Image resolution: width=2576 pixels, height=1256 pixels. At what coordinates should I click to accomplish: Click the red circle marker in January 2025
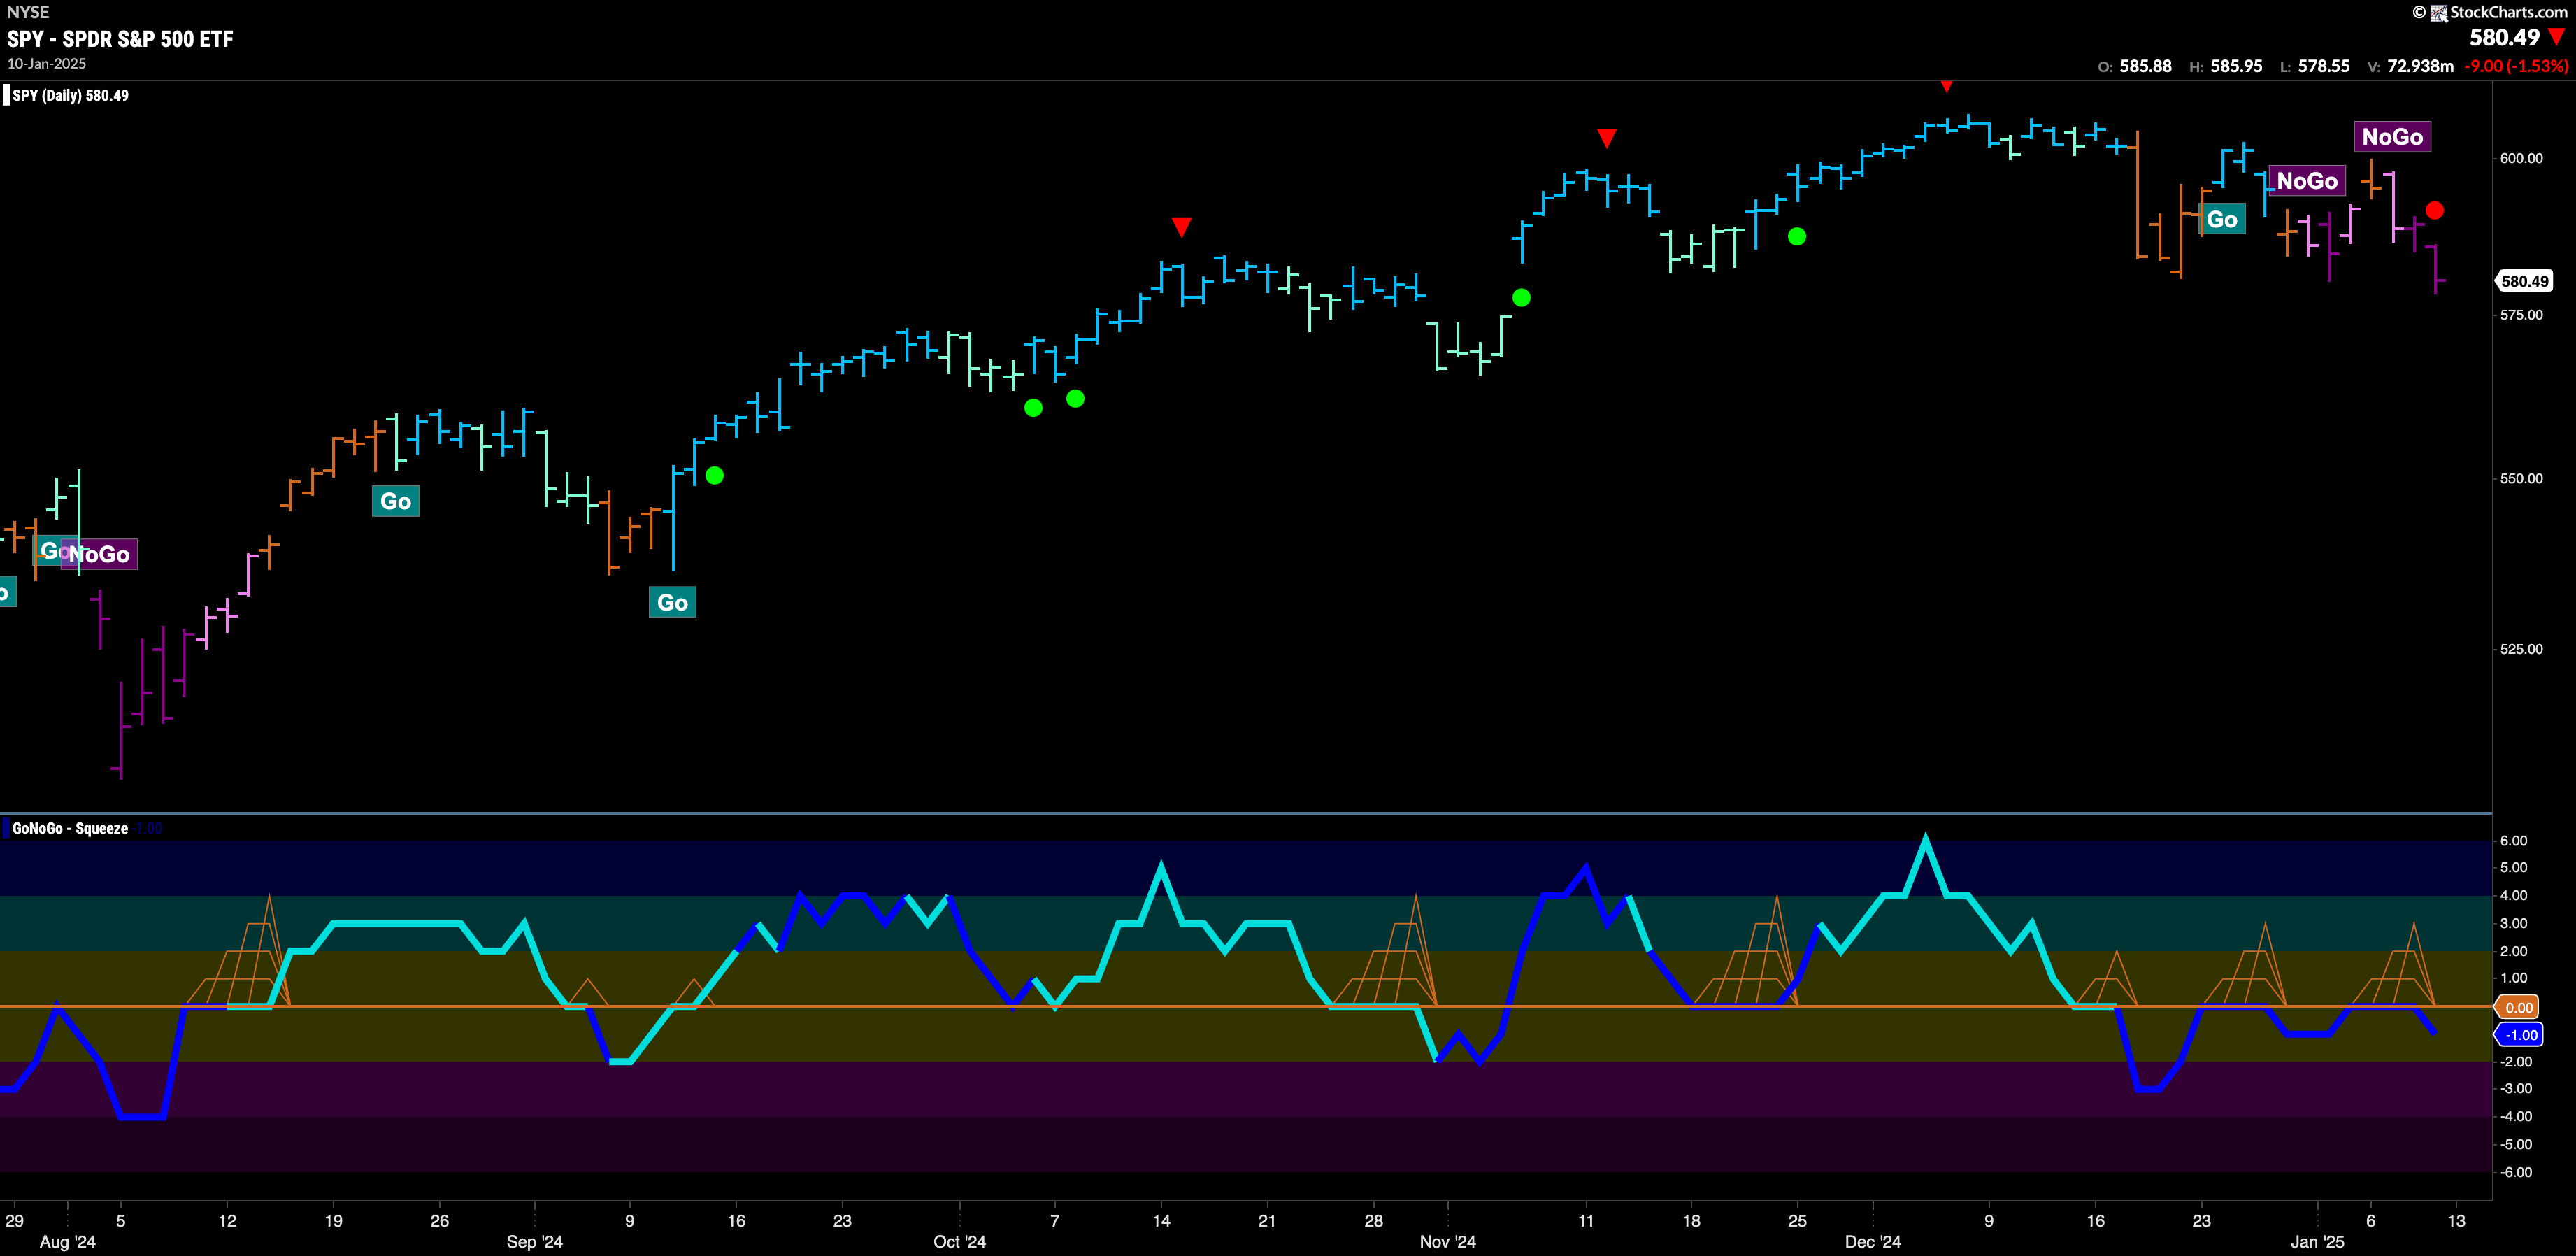pos(2435,210)
